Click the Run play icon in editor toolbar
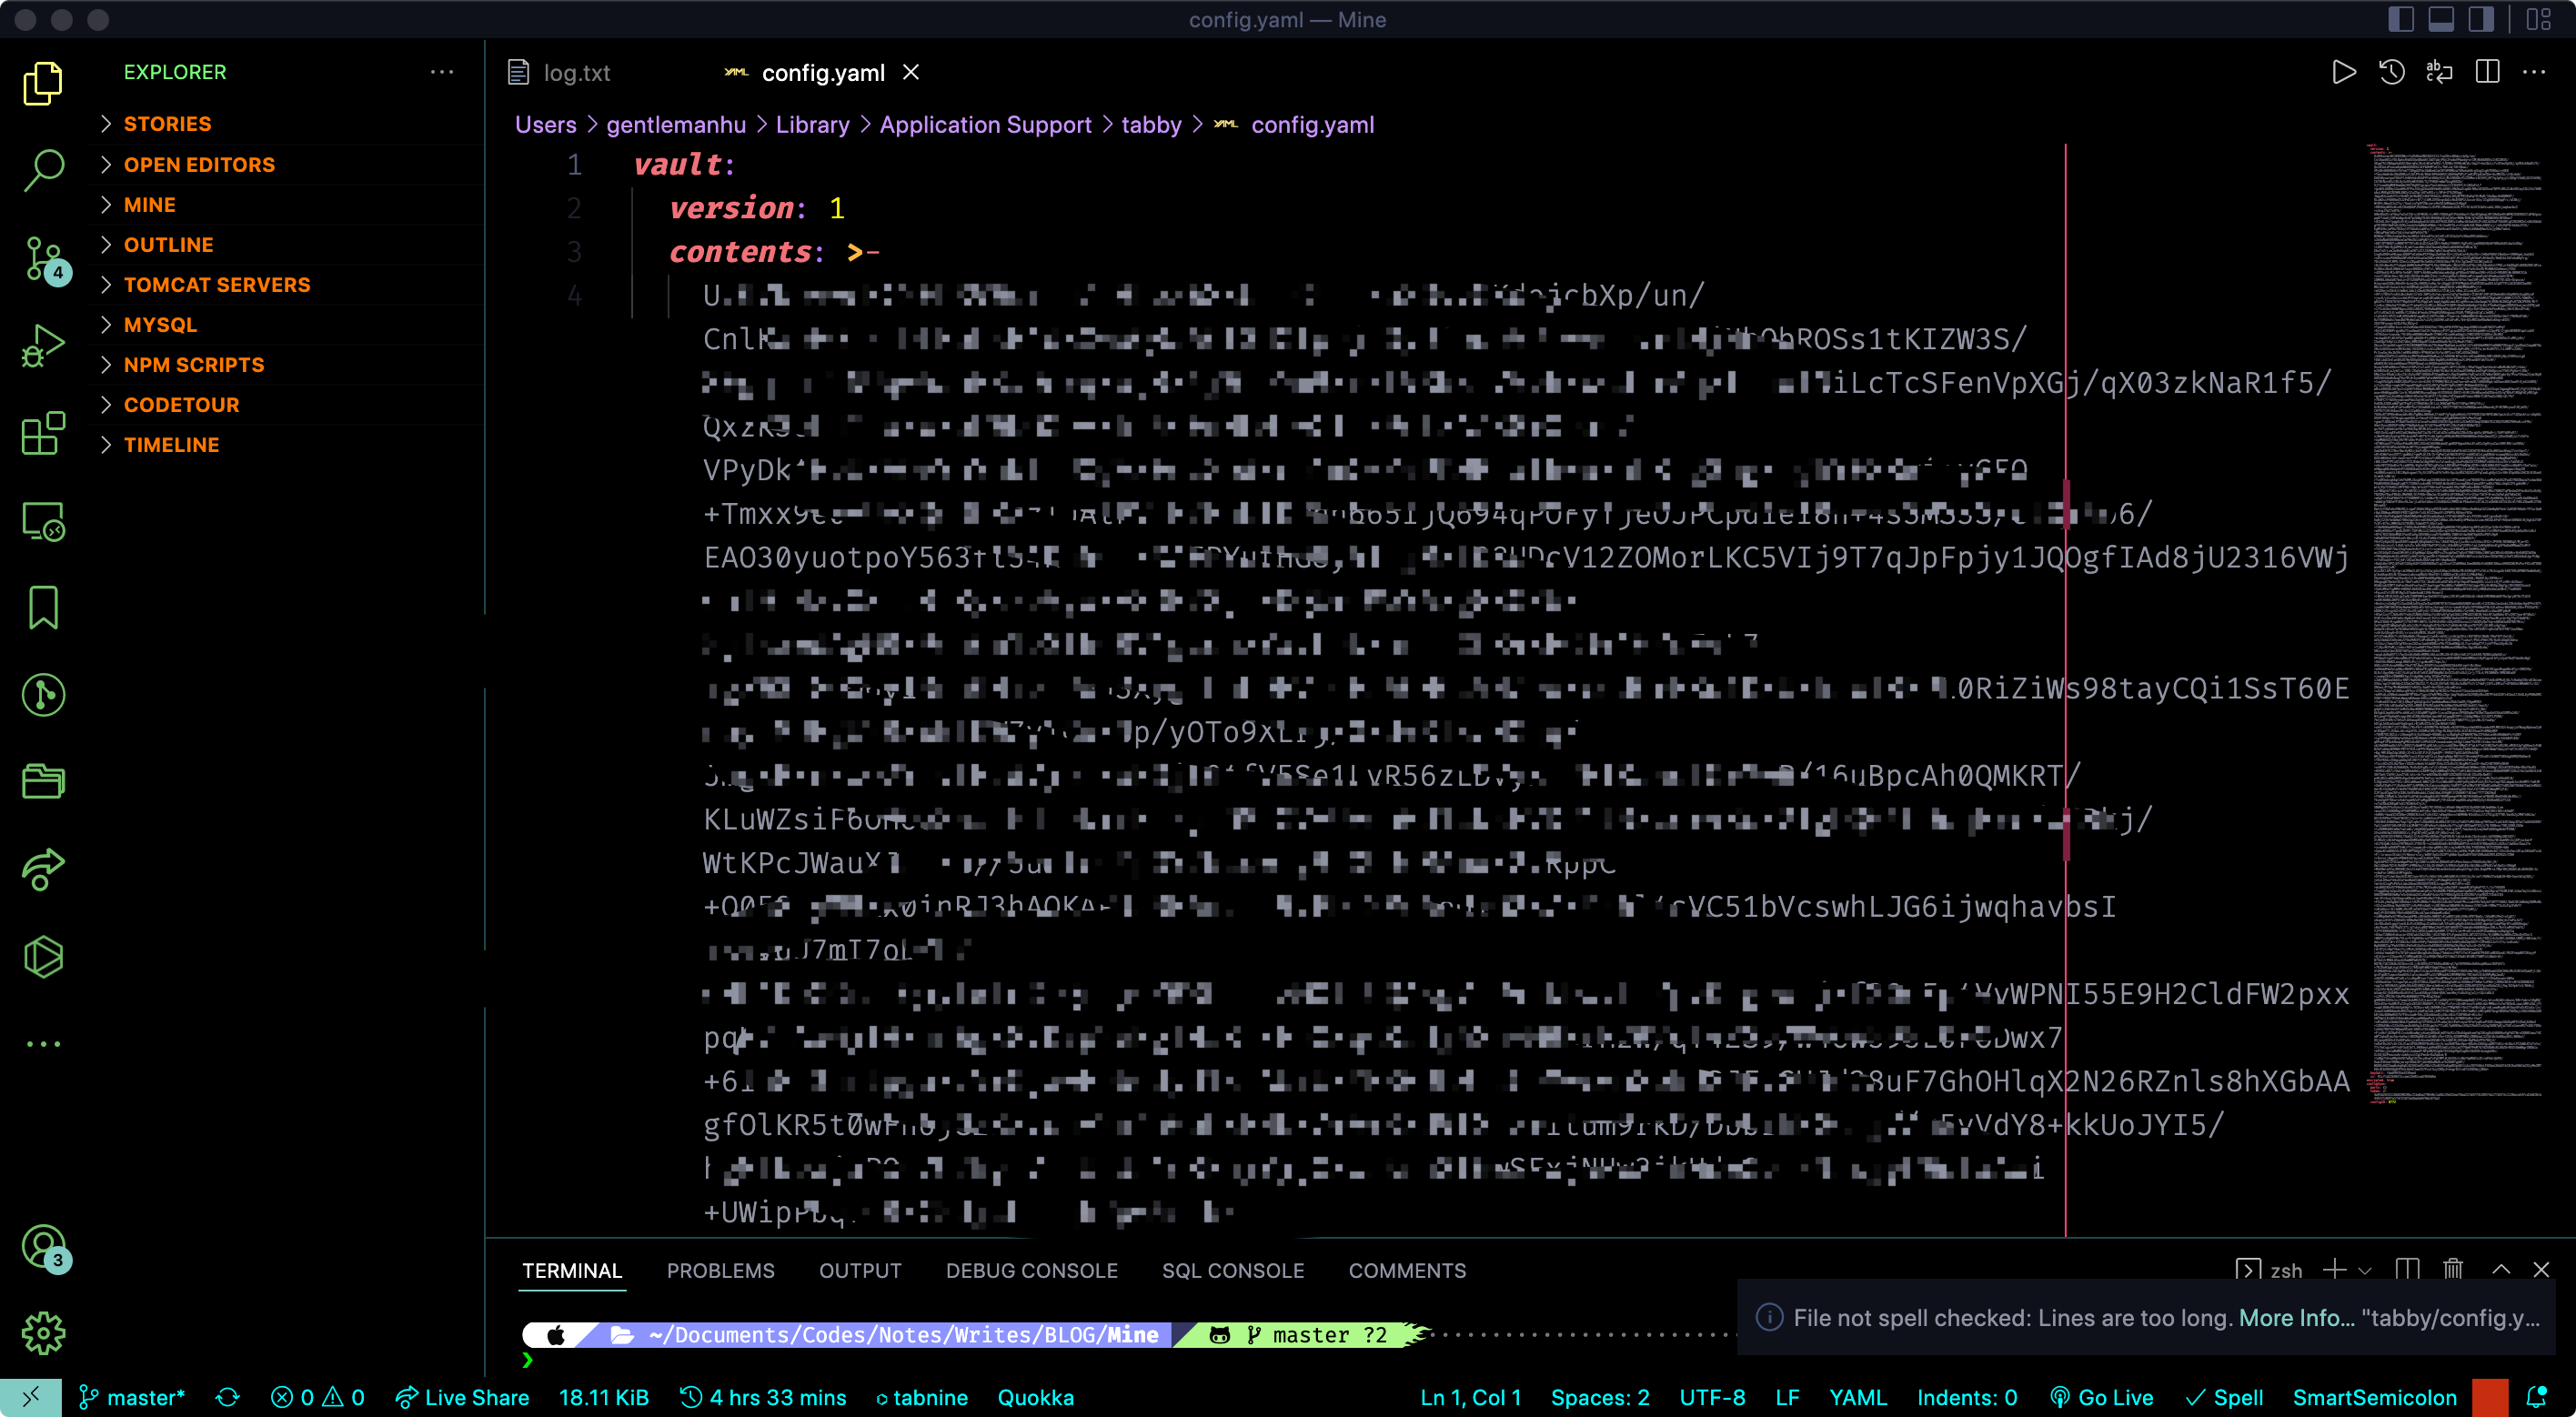2576x1417 pixels. (x=2343, y=72)
